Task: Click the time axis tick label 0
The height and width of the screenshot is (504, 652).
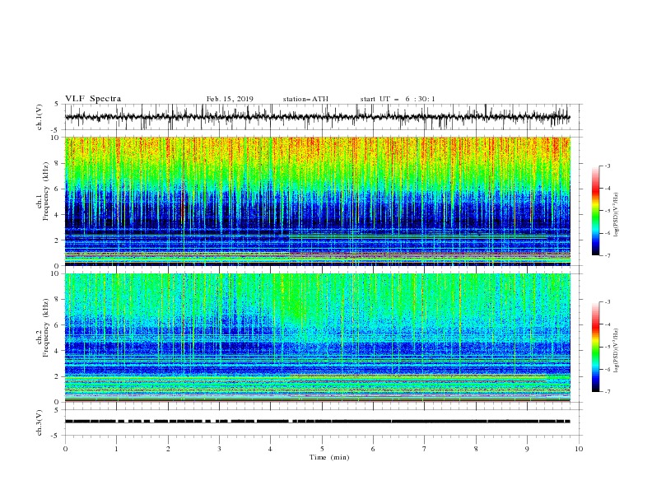Action: [x=65, y=449]
